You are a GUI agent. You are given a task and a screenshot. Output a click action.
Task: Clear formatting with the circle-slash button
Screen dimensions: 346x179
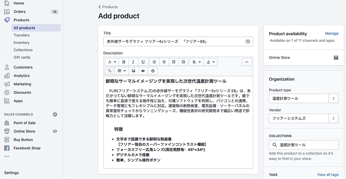[x=153, y=71]
